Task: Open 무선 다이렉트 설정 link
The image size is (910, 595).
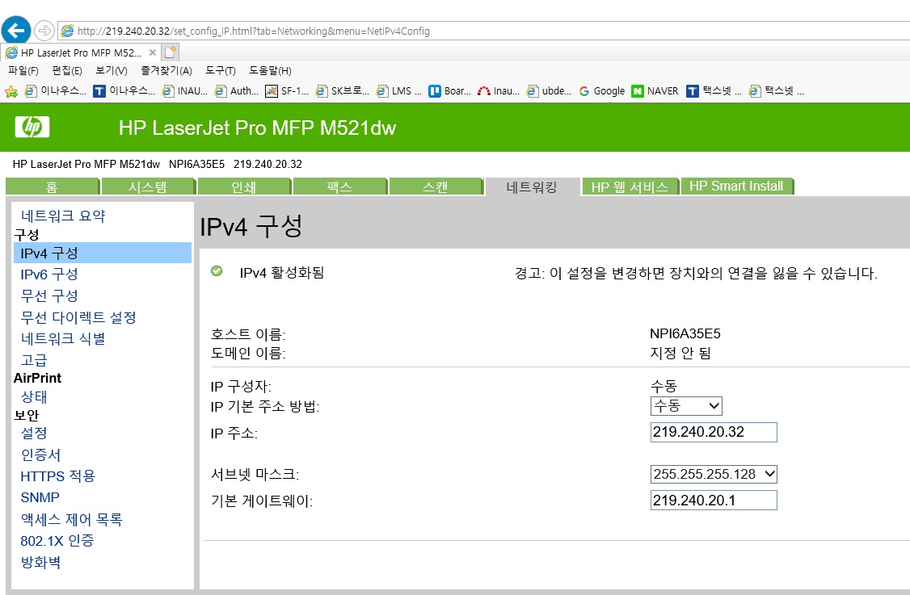Action: pos(78,317)
